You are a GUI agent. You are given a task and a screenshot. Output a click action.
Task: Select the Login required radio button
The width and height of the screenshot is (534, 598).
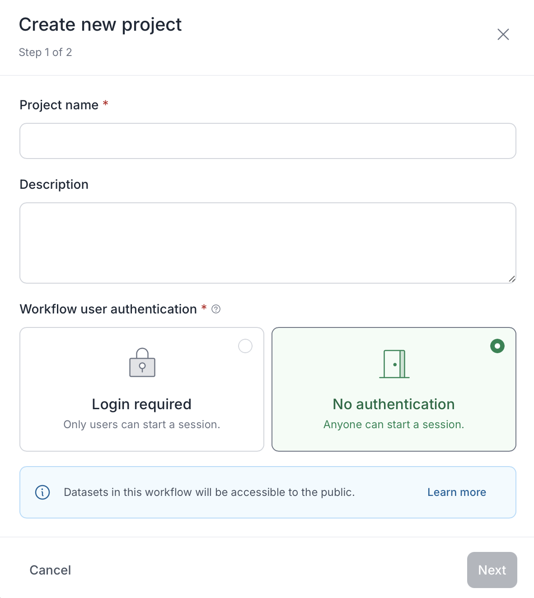pos(245,346)
